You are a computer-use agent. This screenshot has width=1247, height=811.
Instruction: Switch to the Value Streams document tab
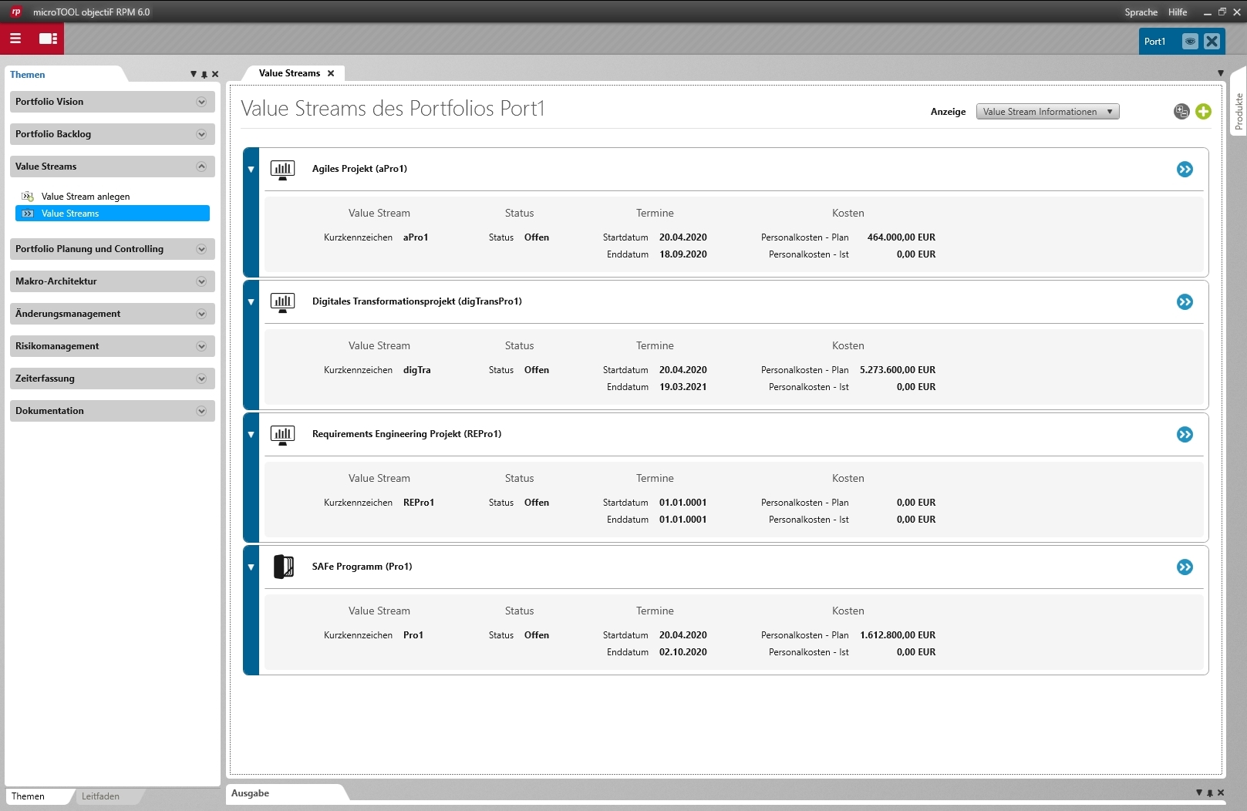pos(289,73)
